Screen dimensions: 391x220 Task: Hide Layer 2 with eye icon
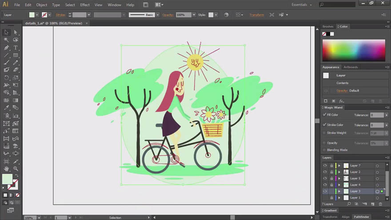point(325,172)
